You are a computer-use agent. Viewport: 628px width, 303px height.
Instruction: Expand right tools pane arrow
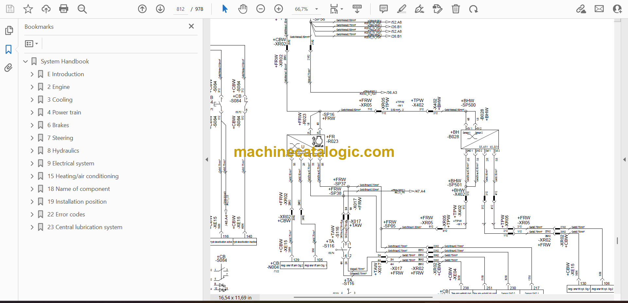(624, 160)
